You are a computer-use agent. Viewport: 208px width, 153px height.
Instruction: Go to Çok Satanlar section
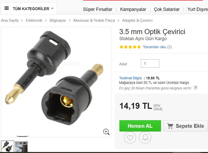pyautogui.click(x=167, y=9)
